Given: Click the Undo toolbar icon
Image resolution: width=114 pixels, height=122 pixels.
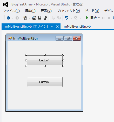Looking at the screenshot, I should [67, 18].
